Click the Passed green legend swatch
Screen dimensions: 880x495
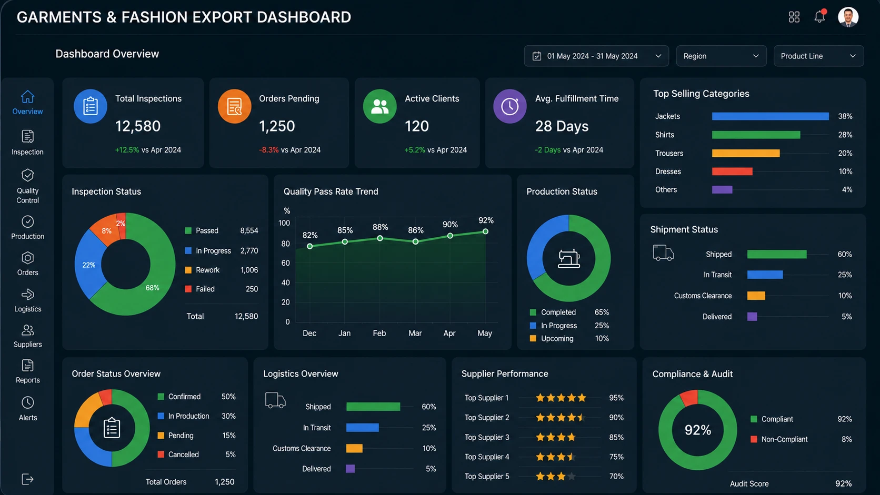[x=188, y=230]
